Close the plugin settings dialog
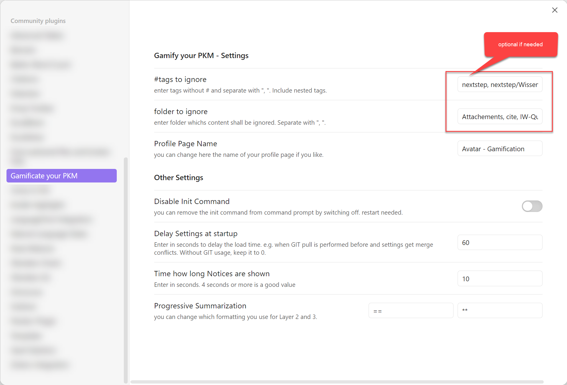 555,10
